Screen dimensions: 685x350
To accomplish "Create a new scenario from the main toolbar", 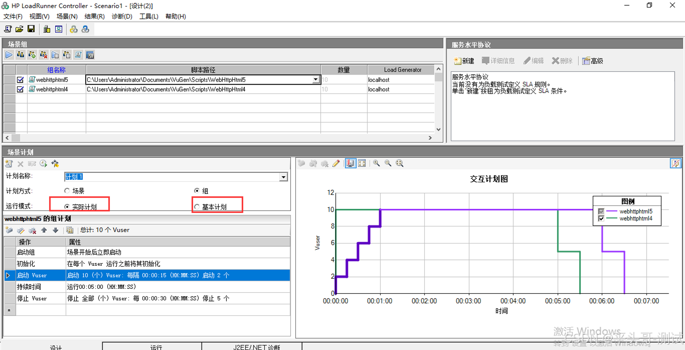I will tap(8, 29).
